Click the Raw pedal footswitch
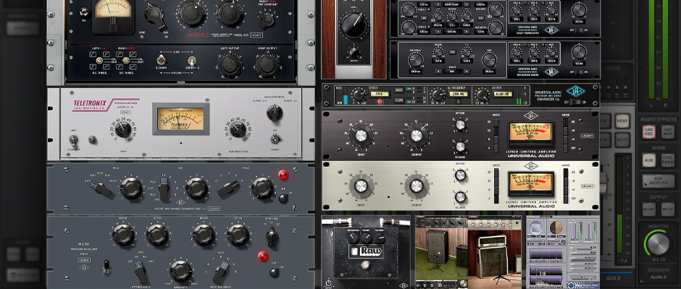This screenshot has height=289, width=681. tap(366, 266)
